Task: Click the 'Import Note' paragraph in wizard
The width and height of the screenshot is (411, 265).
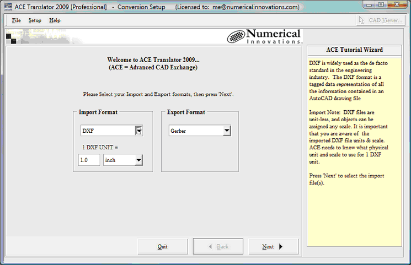Action: pos(349,137)
